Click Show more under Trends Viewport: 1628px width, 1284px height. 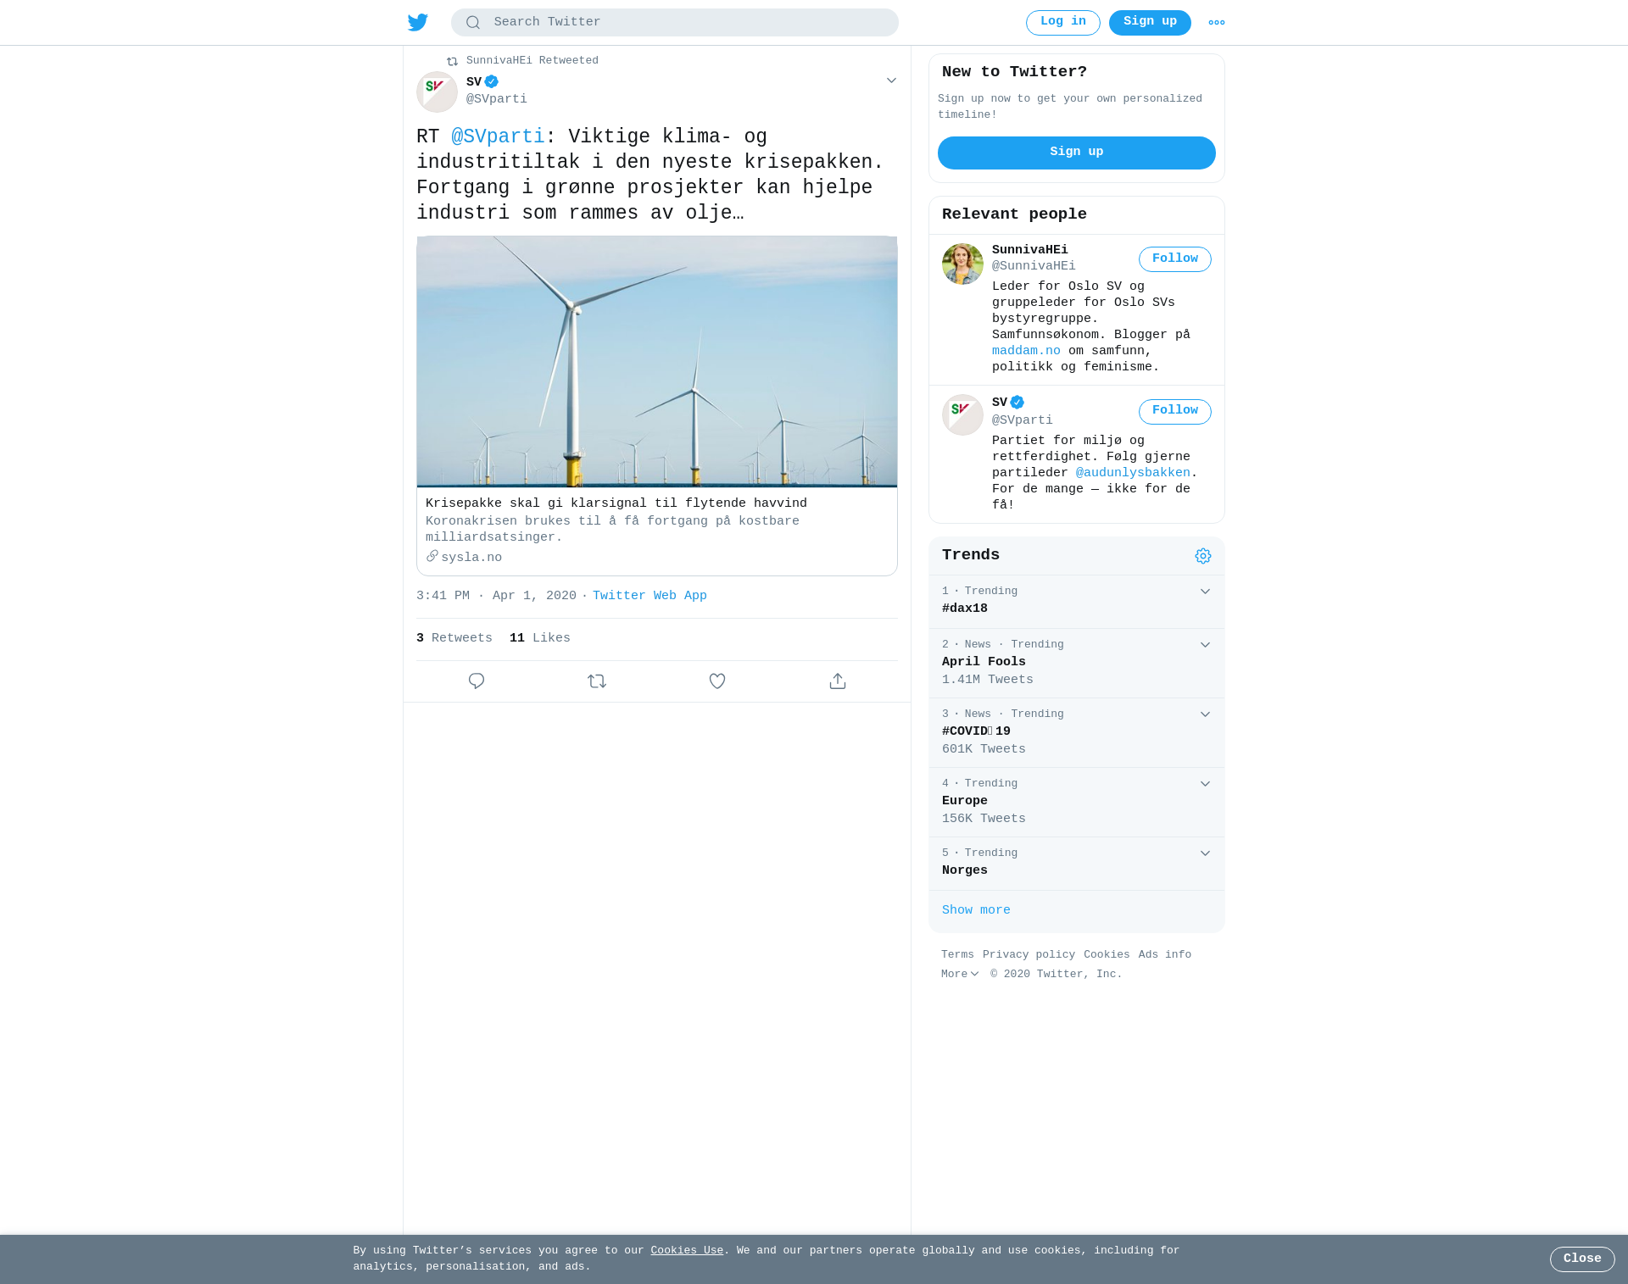click(976, 910)
